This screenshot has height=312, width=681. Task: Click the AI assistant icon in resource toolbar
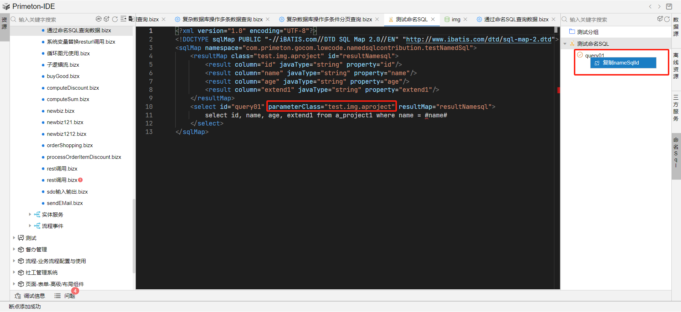coord(98,19)
